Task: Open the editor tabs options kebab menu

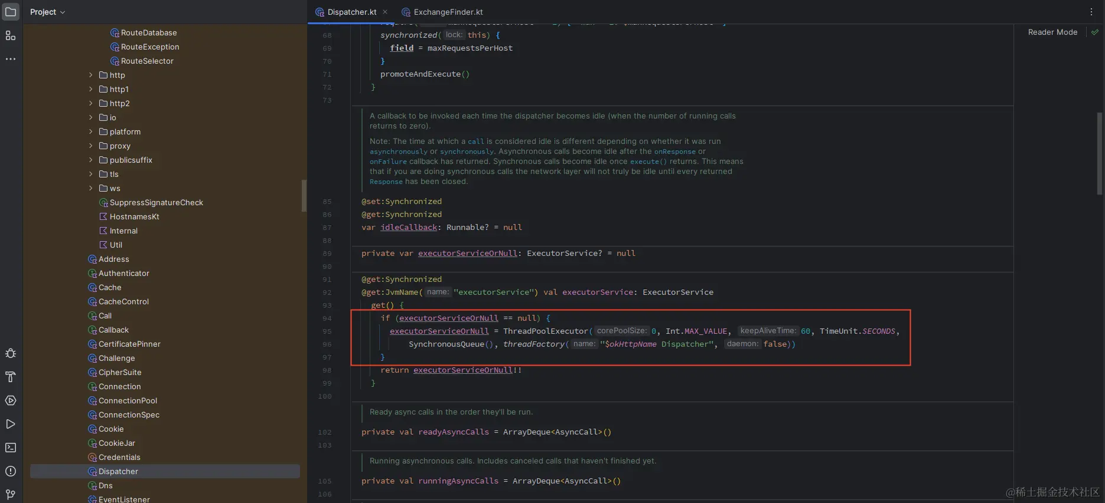Action: coord(1091,12)
